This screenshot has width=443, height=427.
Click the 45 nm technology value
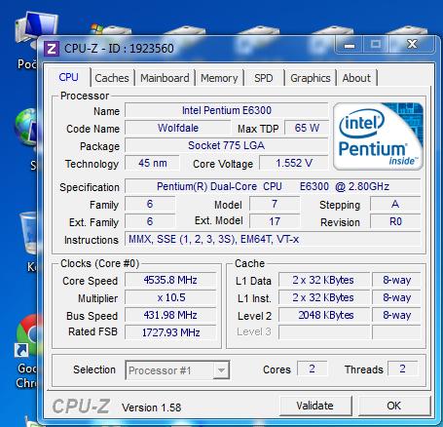152,163
